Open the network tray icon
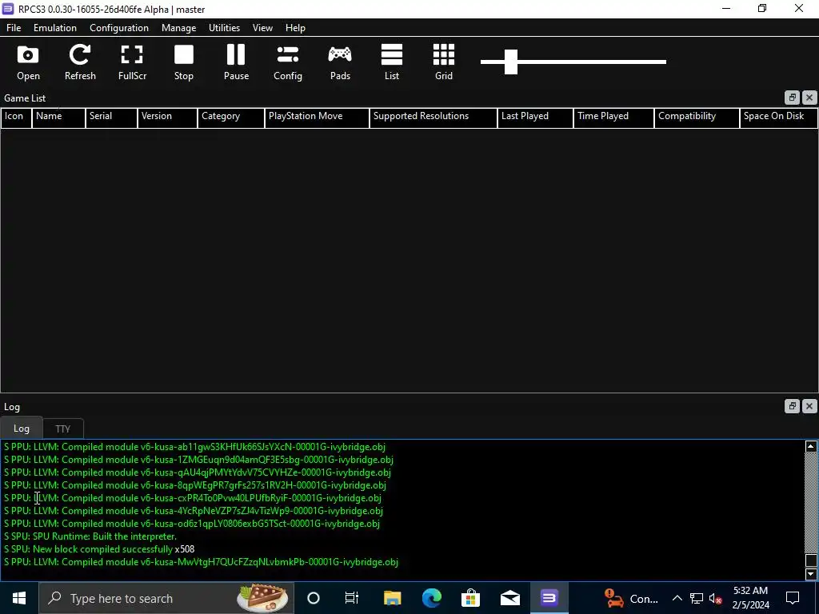 pos(697,598)
